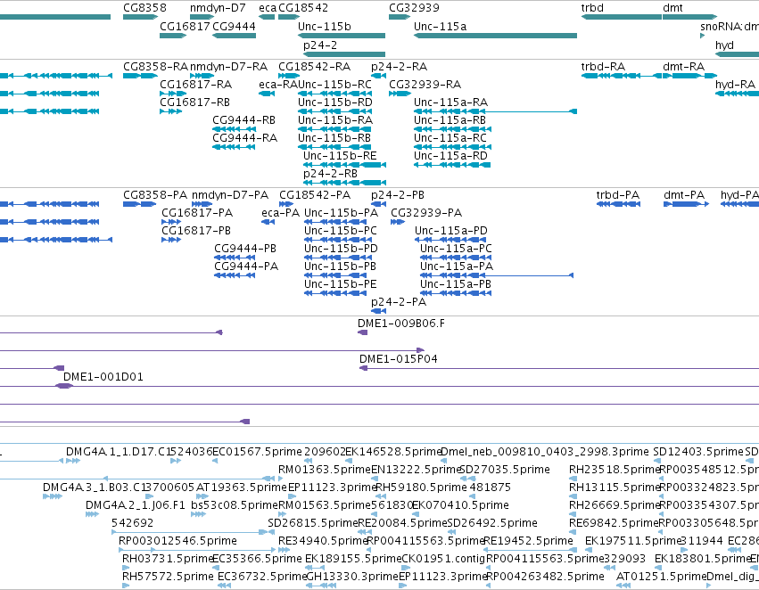This screenshot has height=590, width=759.
Task: Click the CG16817-PB protein label
Action: (x=196, y=231)
